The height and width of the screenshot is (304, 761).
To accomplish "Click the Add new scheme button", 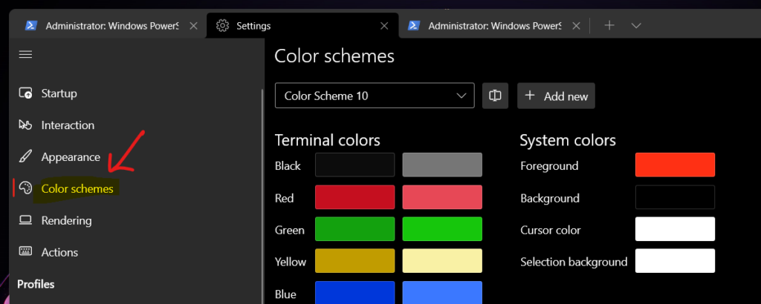I will (556, 96).
